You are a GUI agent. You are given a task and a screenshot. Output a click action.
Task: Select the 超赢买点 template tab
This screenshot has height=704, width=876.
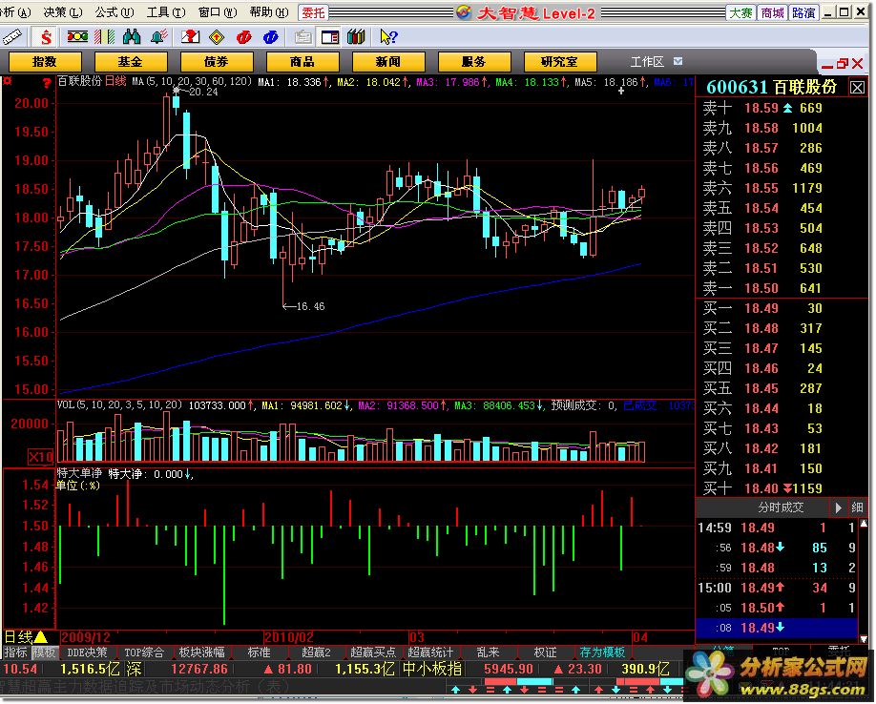(x=373, y=652)
